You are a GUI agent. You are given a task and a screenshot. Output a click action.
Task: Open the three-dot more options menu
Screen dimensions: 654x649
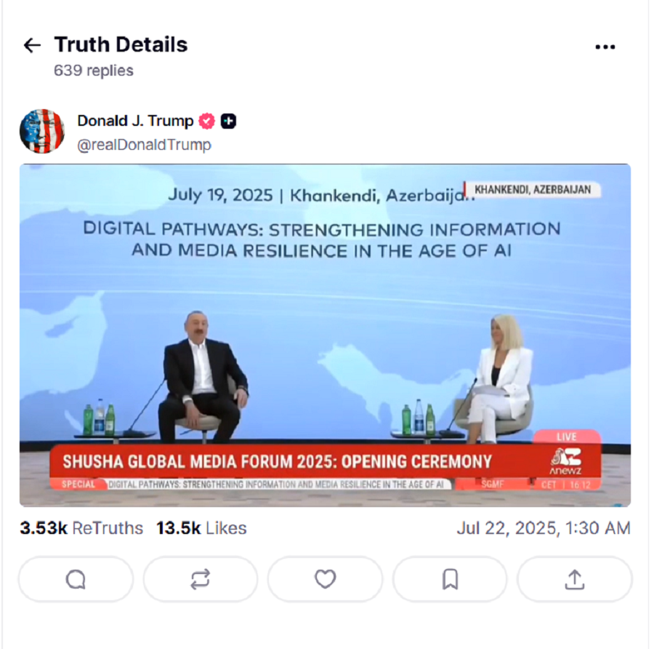coord(605,47)
